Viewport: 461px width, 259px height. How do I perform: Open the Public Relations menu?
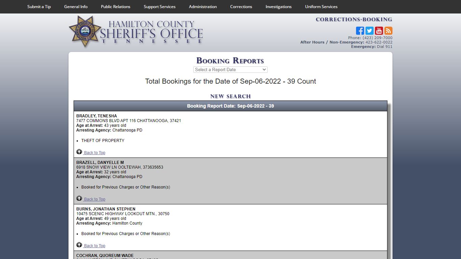115,7
